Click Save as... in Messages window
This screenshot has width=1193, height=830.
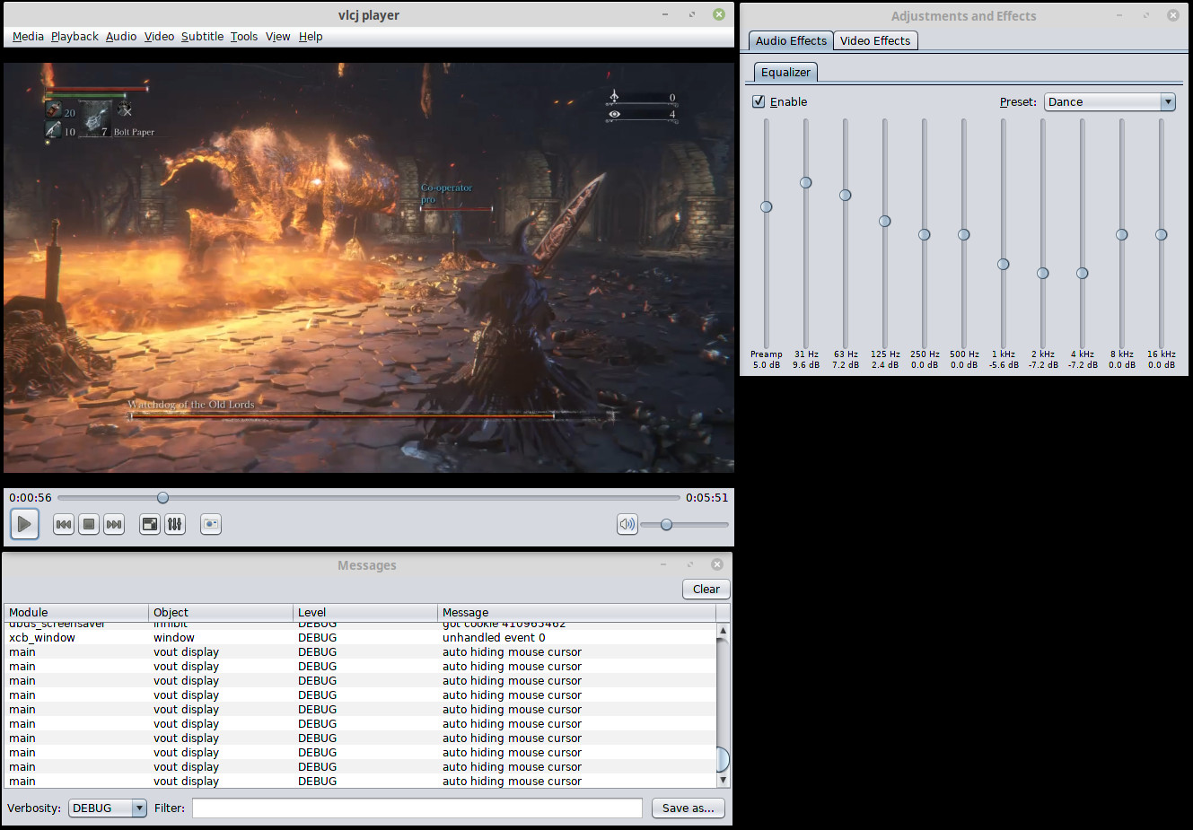pos(689,808)
